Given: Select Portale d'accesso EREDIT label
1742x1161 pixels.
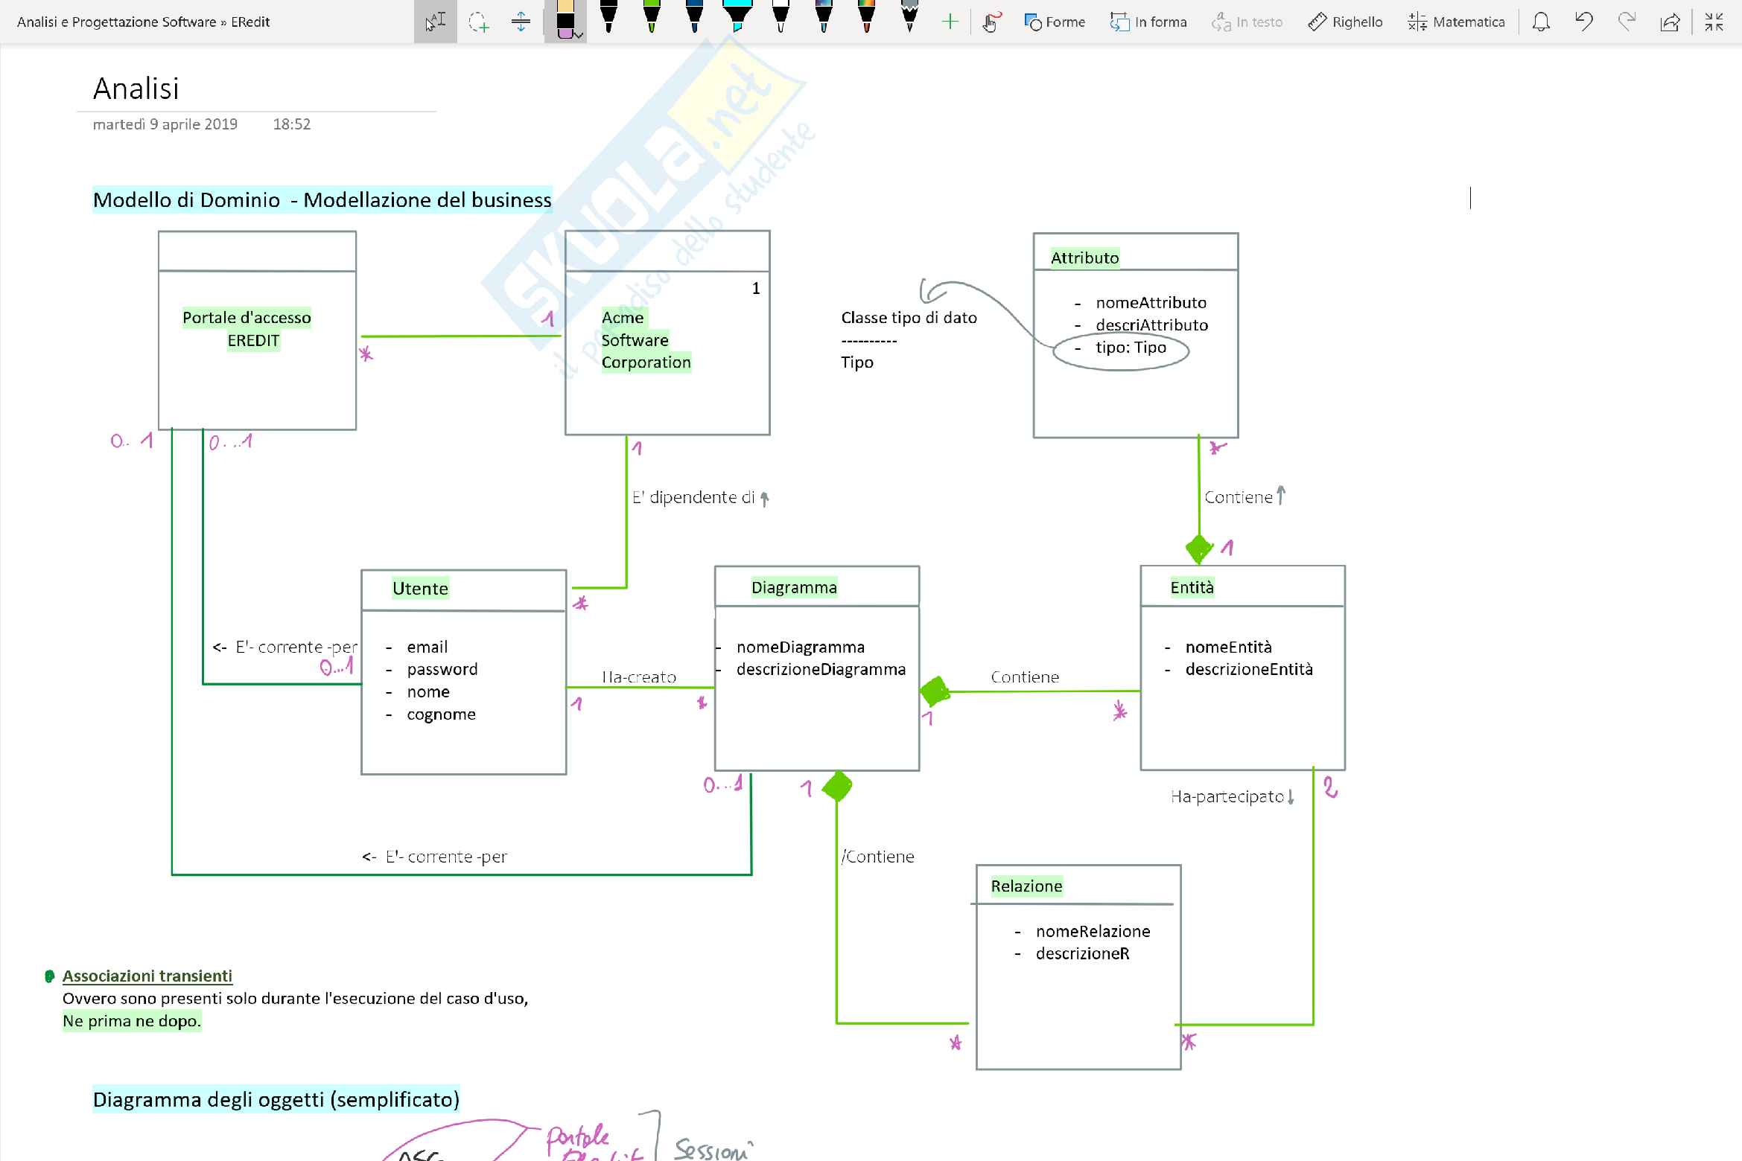Looking at the screenshot, I should 247,329.
